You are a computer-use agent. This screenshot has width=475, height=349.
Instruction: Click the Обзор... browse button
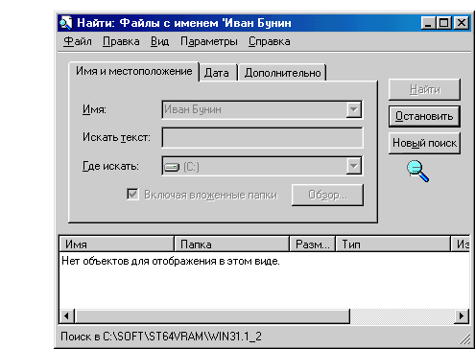[x=327, y=195]
